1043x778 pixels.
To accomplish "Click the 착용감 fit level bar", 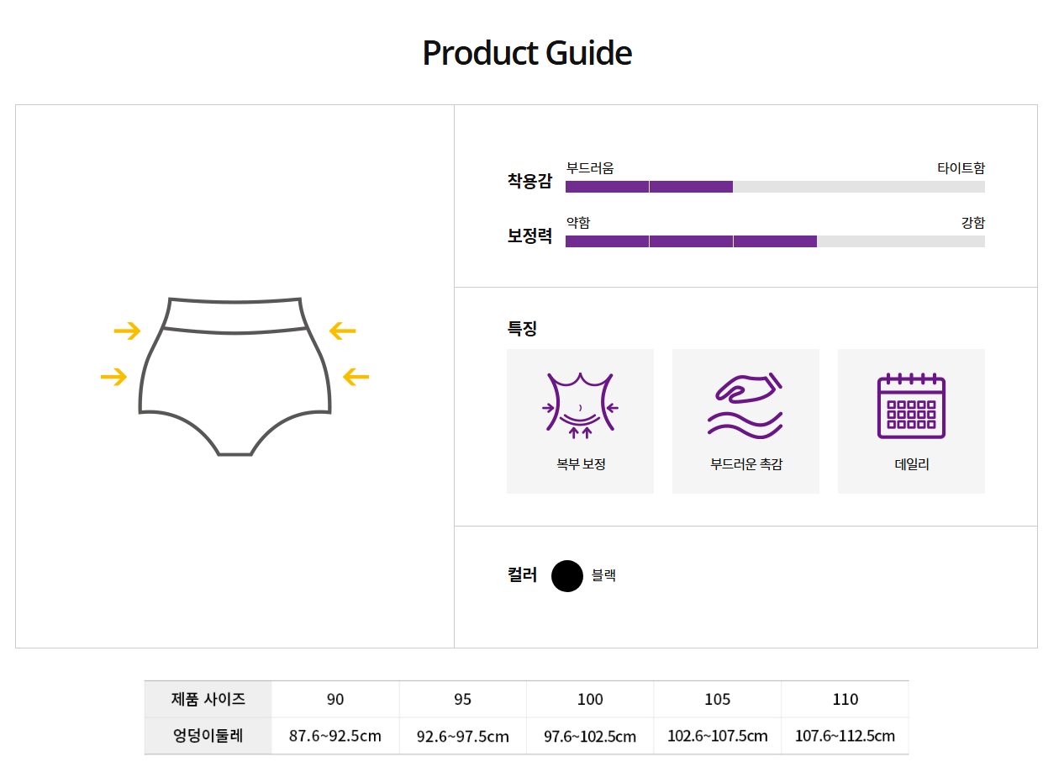I will pos(775,187).
